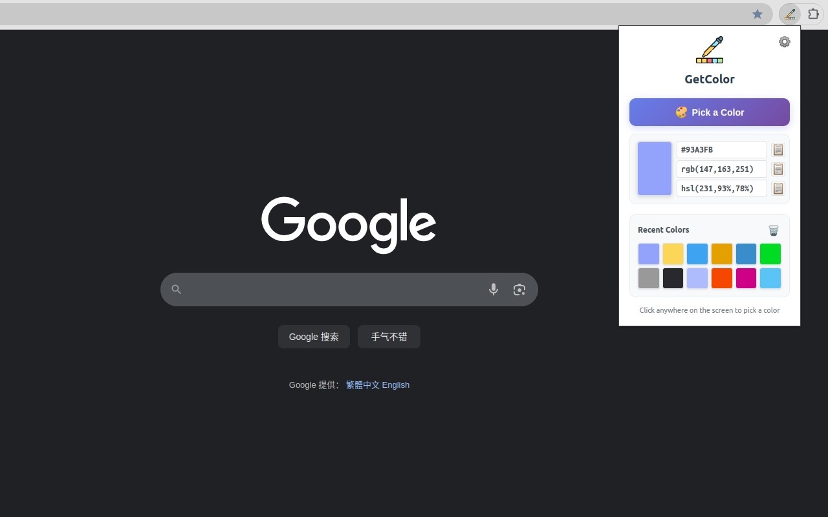Screen dimensions: 828x517
Task: Select the near-black recent color swatch
Action: (673, 279)
